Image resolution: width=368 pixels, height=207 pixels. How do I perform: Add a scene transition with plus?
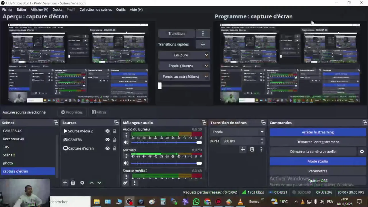pos(243,149)
